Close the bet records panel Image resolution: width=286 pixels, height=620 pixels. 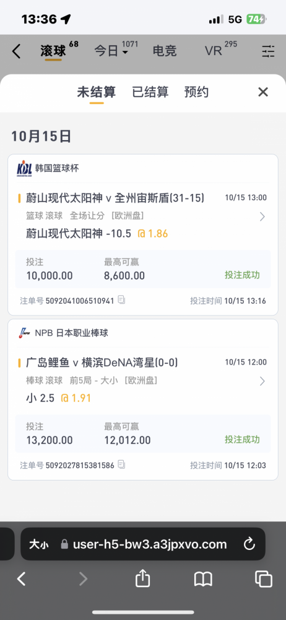click(x=263, y=92)
